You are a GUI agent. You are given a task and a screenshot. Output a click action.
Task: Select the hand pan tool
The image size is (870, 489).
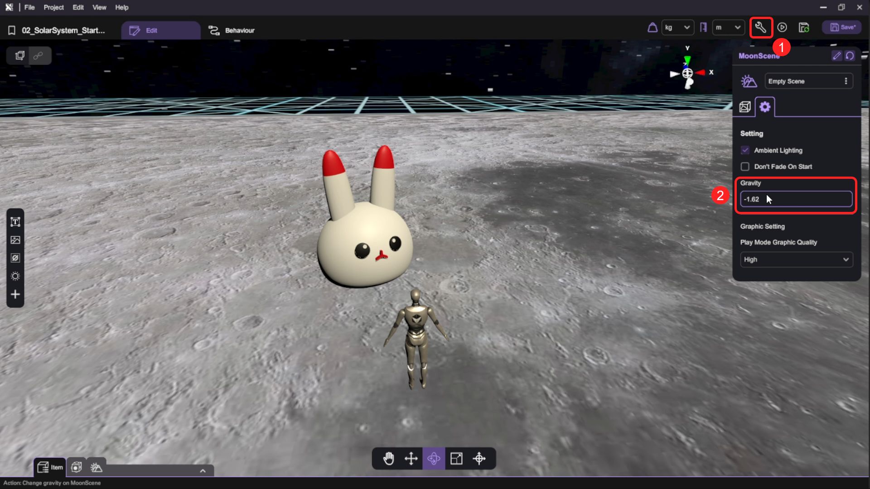tap(389, 459)
